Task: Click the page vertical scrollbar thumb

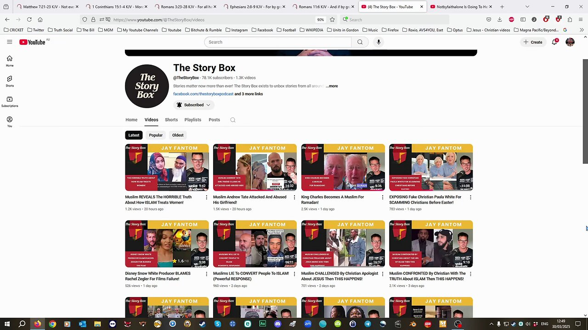Action: pos(585,111)
